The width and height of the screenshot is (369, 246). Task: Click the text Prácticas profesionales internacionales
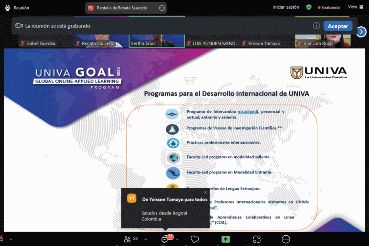[x=223, y=143]
